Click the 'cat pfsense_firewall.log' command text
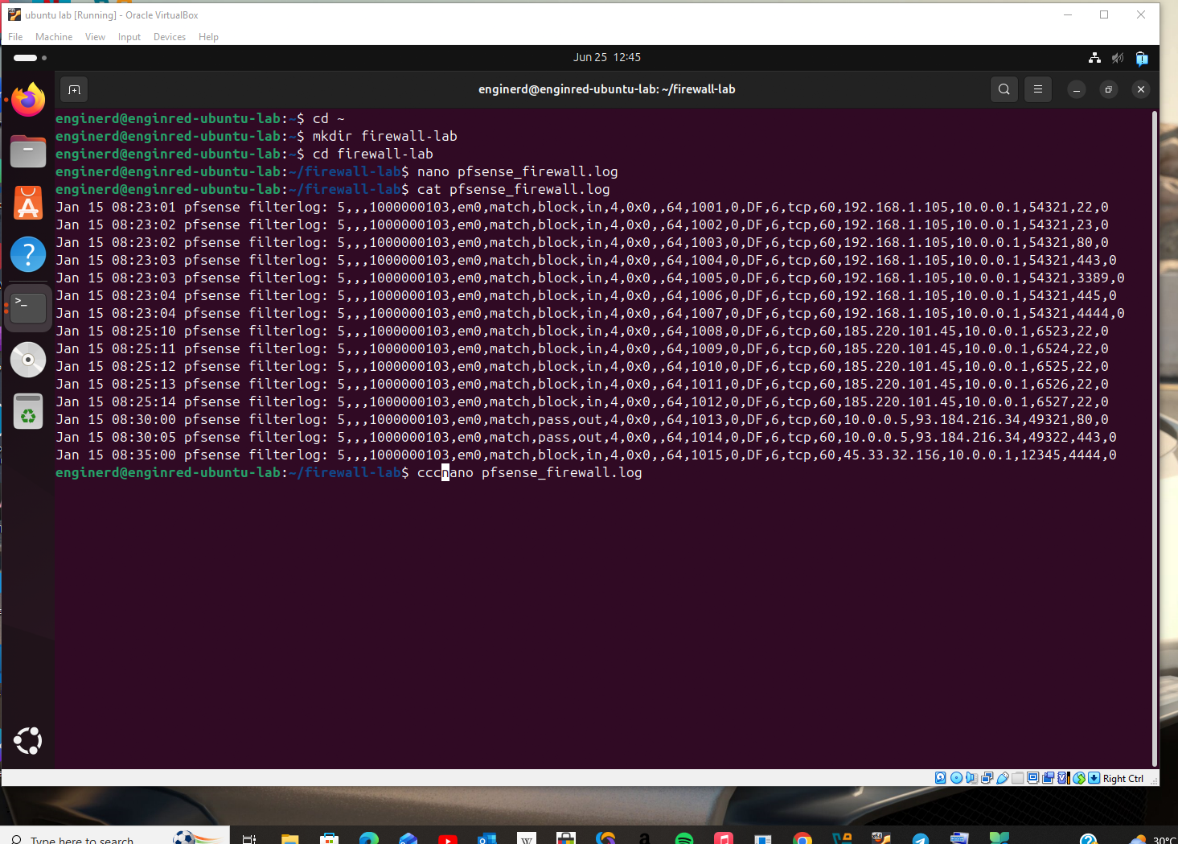Screen dimensions: 1178x844 tap(513, 189)
